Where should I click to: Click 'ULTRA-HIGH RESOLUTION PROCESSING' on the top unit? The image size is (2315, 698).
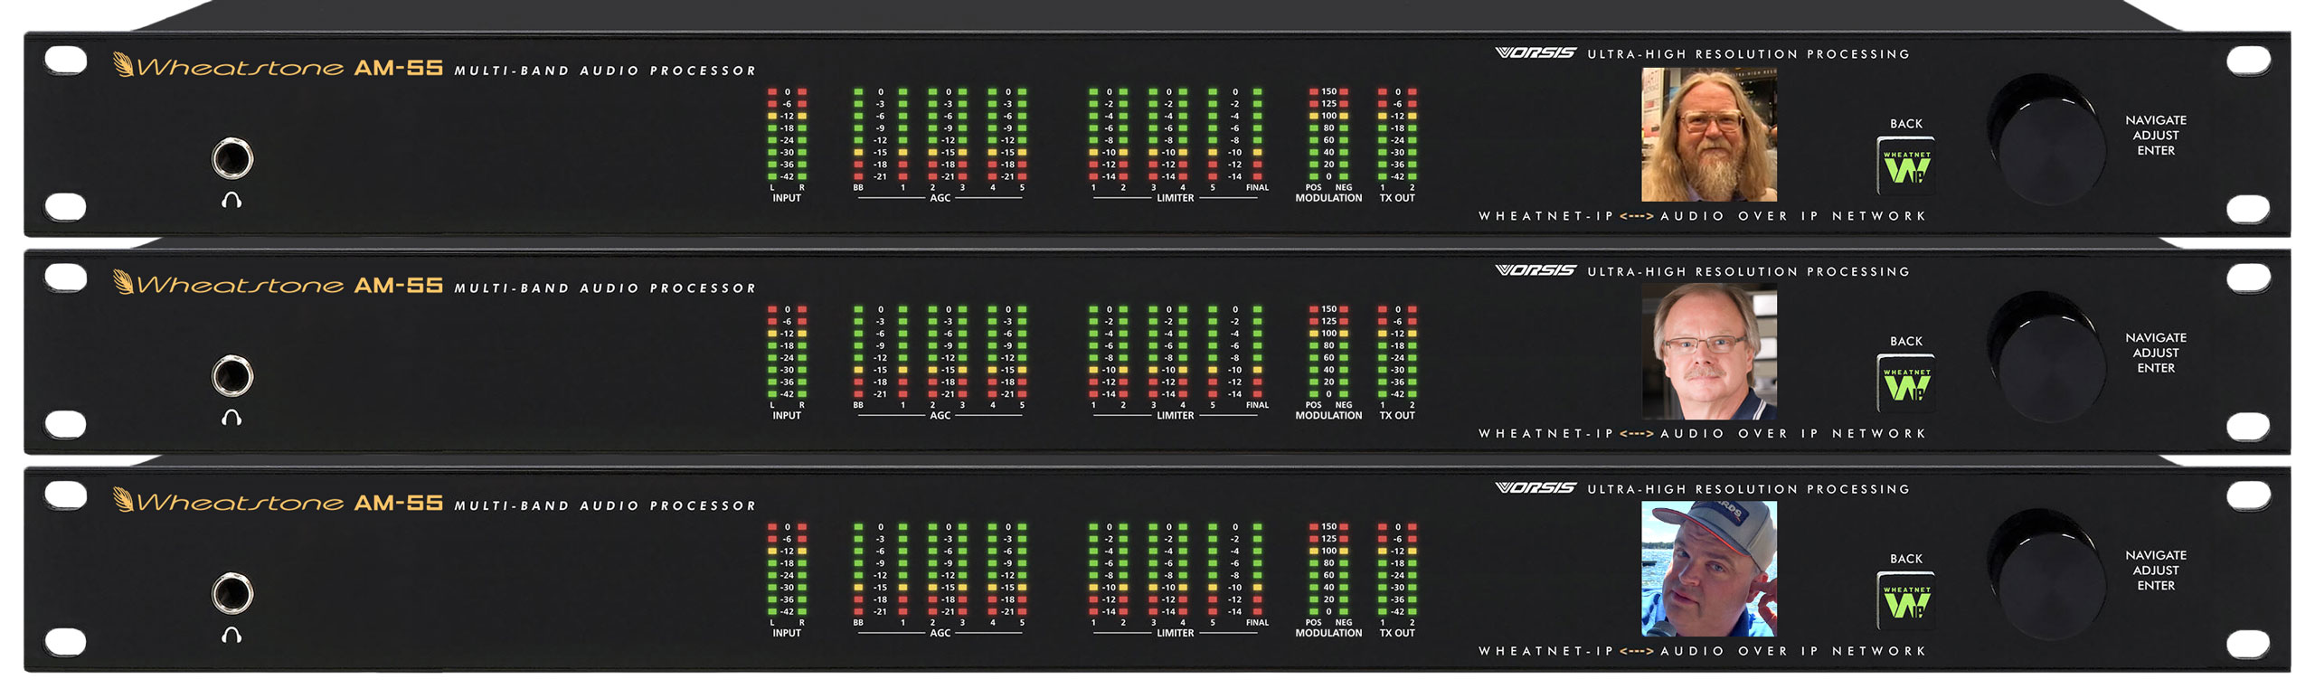coord(1749,54)
